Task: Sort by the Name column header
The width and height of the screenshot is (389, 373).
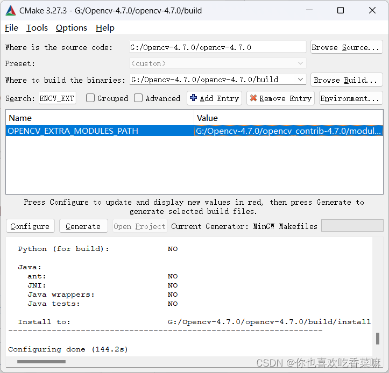Action: click(100, 118)
